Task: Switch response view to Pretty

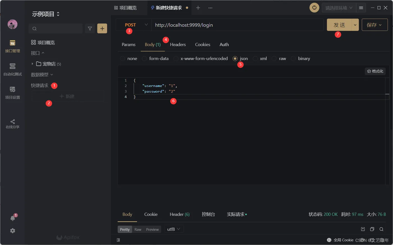Action: (x=125, y=229)
